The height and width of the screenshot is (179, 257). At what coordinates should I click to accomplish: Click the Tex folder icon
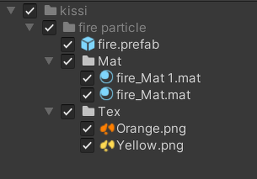tap(88, 111)
